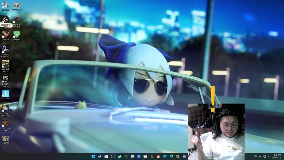The width and height of the screenshot is (284, 160).
Task: Open Striving for Light shortcut
Action: click(x=5, y=126)
